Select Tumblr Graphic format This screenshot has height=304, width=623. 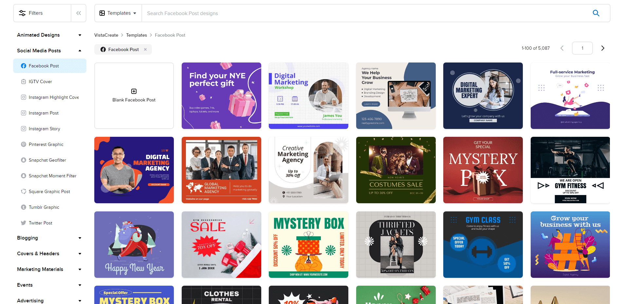click(x=50, y=207)
